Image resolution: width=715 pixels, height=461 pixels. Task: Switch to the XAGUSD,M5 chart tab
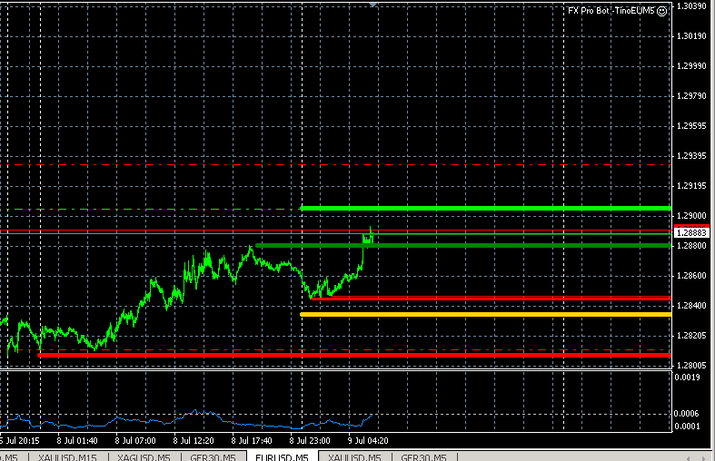(x=144, y=457)
